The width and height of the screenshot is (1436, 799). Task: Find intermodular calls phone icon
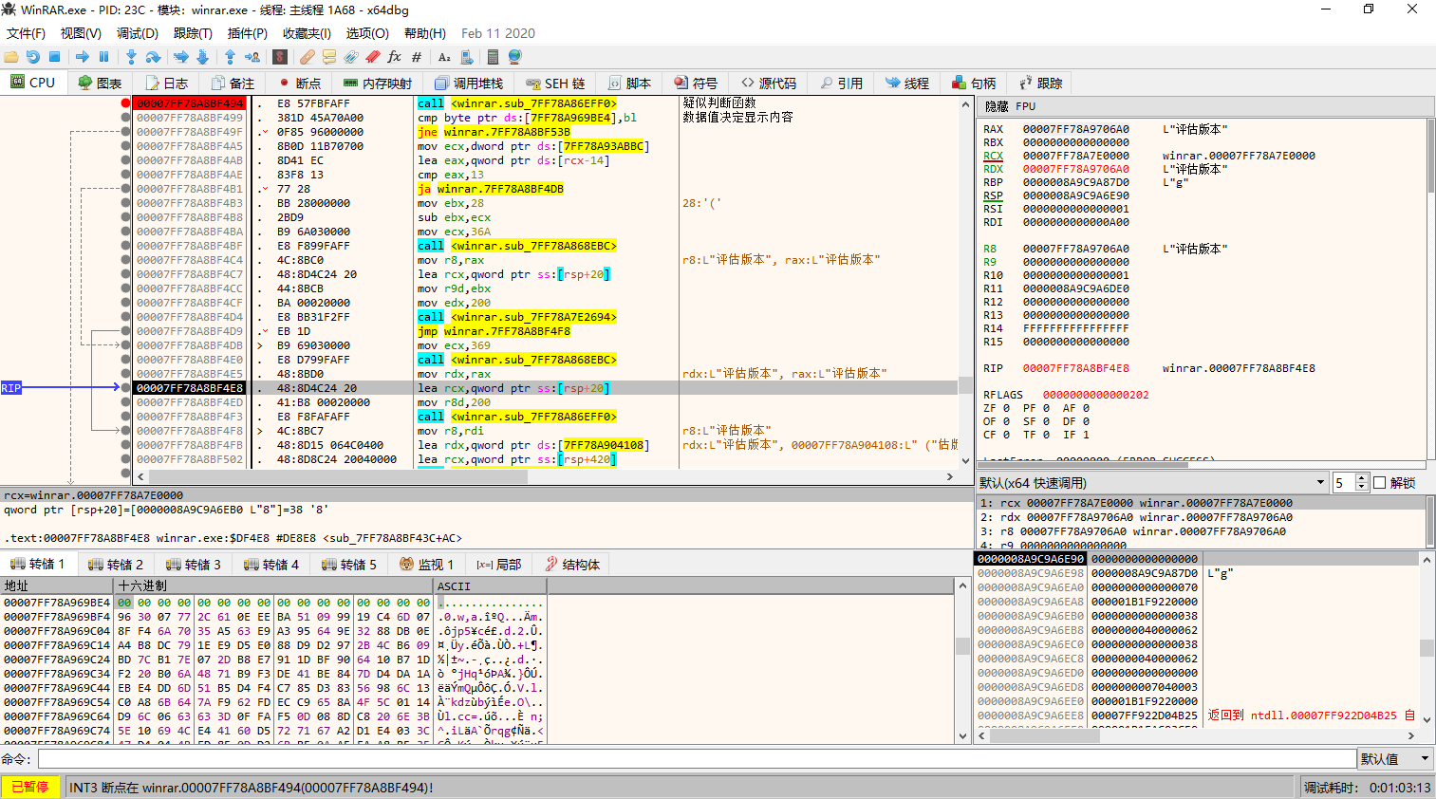pos(466,57)
